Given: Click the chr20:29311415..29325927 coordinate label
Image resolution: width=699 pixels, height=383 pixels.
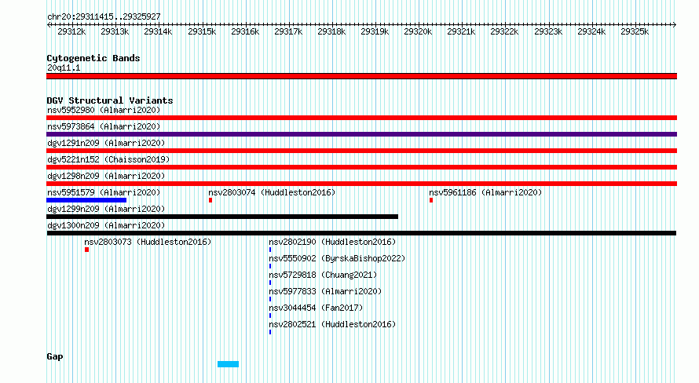Looking at the screenshot, I should click(x=104, y=16).
